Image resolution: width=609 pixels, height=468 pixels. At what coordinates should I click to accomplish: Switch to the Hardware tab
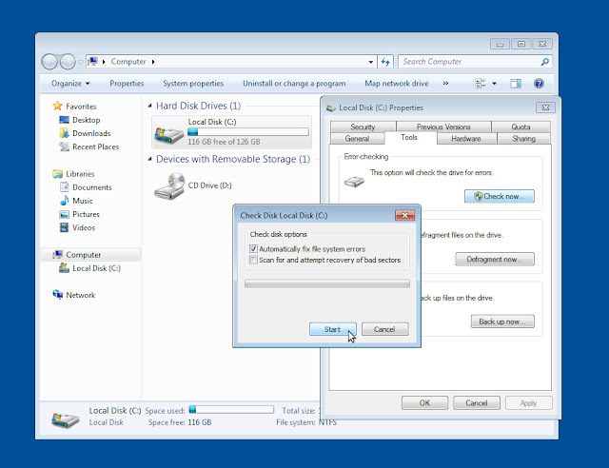[466, 139]
